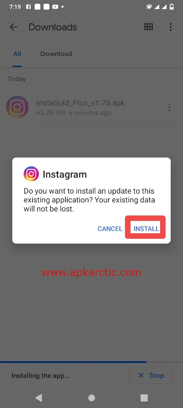Open the recent apps overview
The width and height of the screenshot is (183, 408).
click(x=144, y=397)
